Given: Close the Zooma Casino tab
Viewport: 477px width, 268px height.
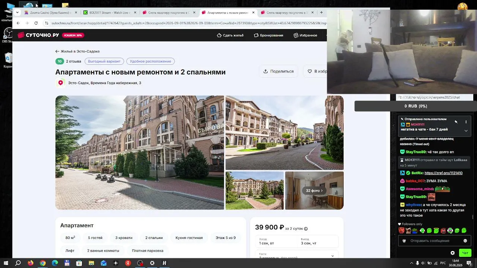Looking at the screenshot, I should (76, 13).
